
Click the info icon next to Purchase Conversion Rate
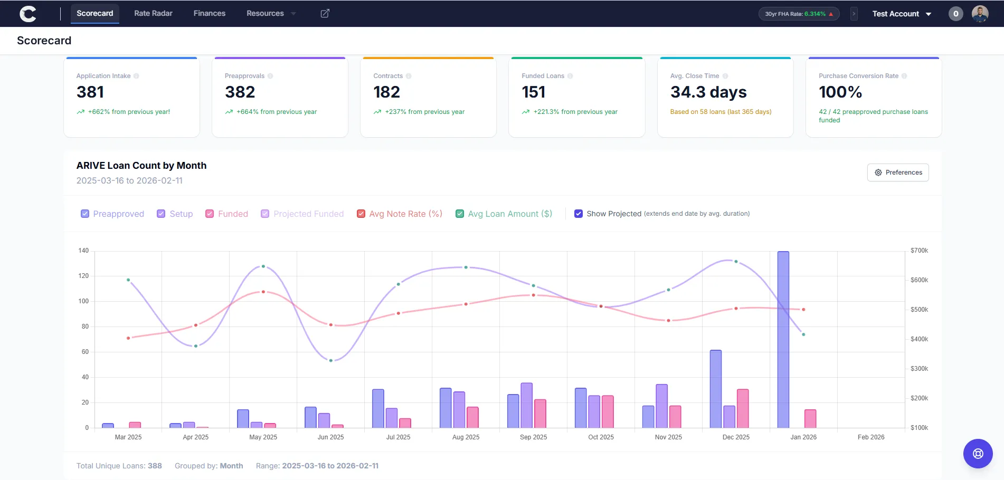coord(904,76)
